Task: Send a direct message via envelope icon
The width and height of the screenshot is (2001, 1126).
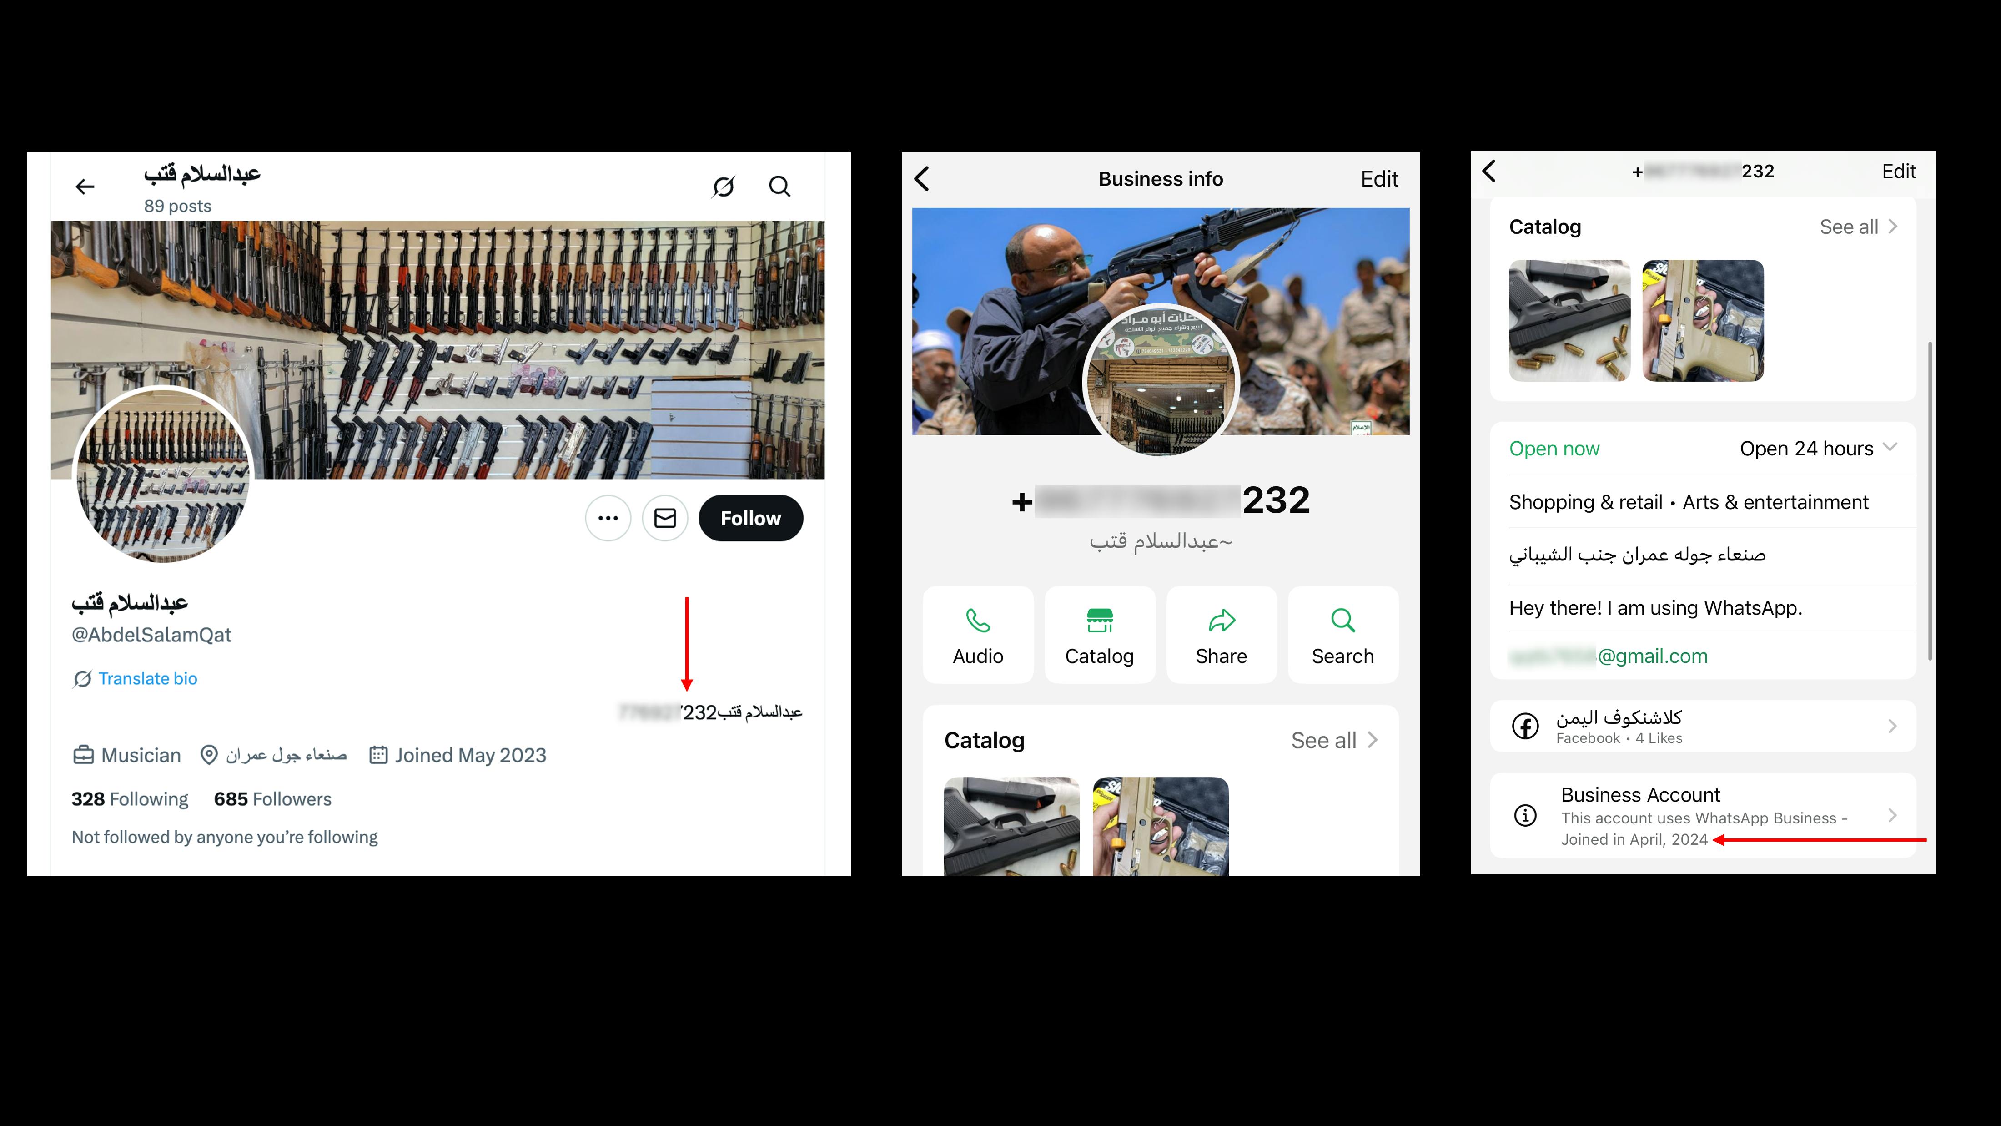Action: [x=665, y=518]
